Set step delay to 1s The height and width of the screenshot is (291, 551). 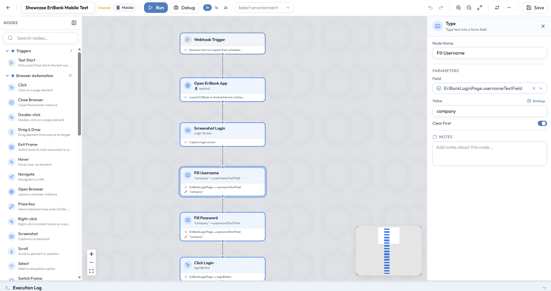(216, 8)
